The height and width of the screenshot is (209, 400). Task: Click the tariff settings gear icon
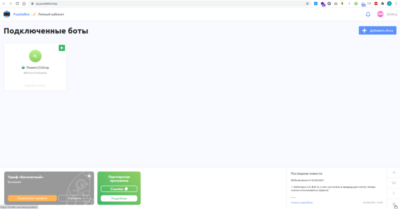point(89,176)
